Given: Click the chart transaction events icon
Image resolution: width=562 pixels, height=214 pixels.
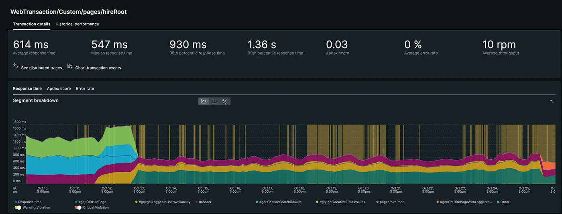Looking at the screenshot, I should tap(70, 66).
